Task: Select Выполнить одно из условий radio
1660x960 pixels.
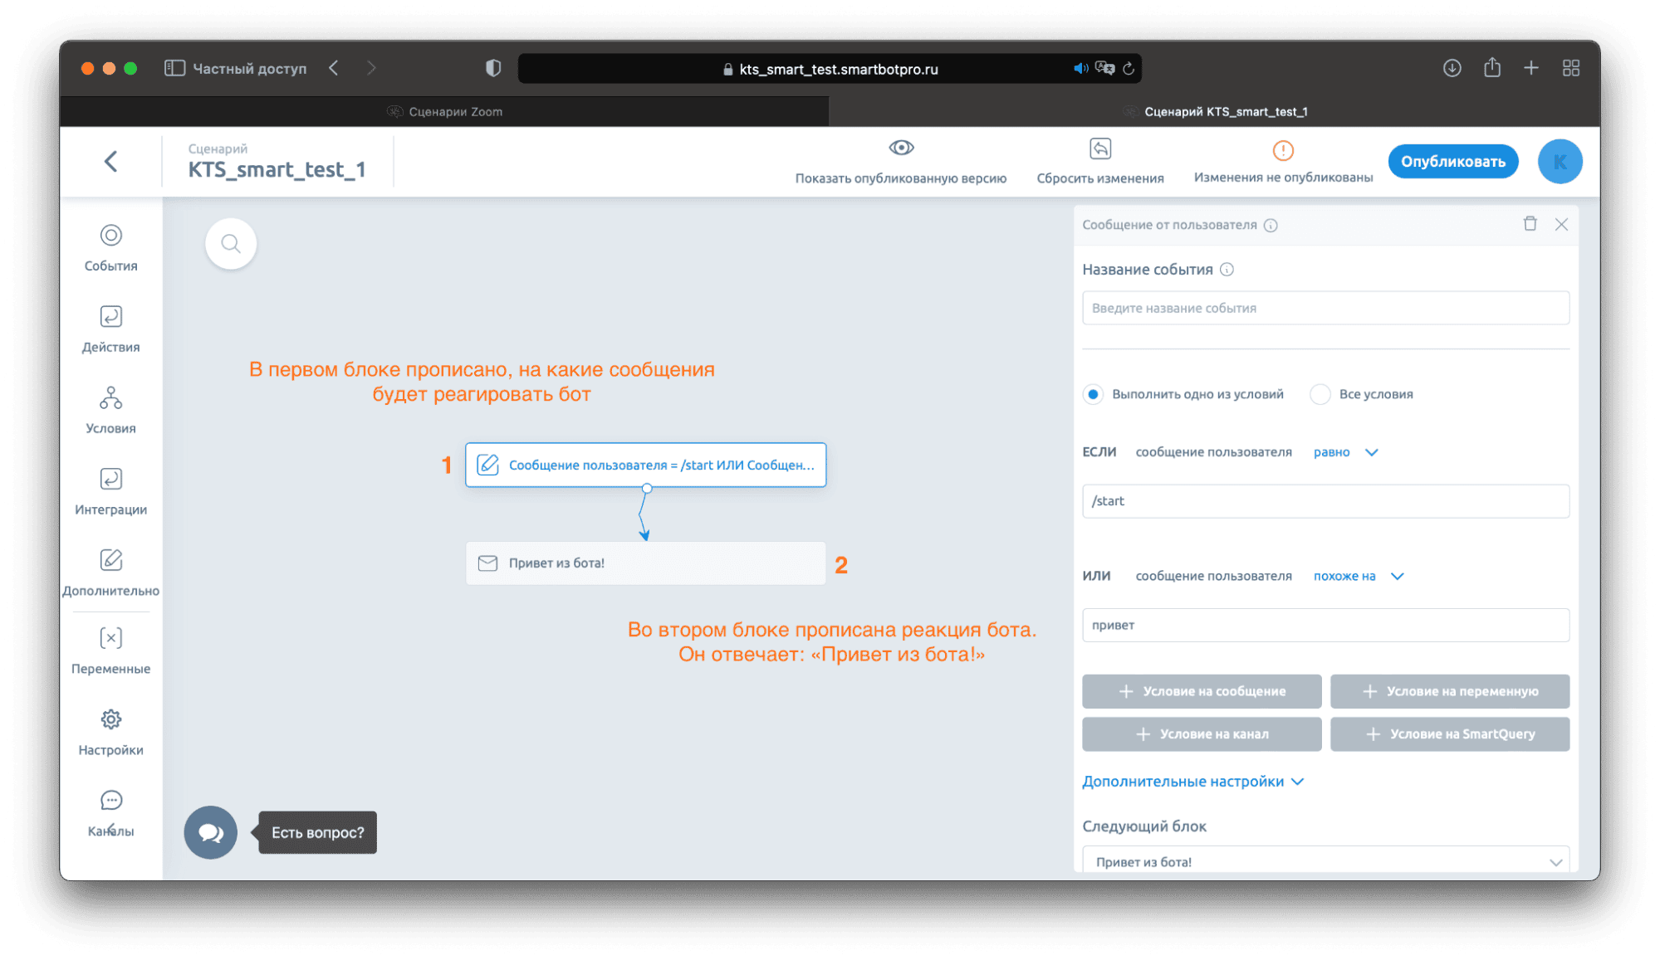Action: pyautogui.click(x=1093, y=394)
